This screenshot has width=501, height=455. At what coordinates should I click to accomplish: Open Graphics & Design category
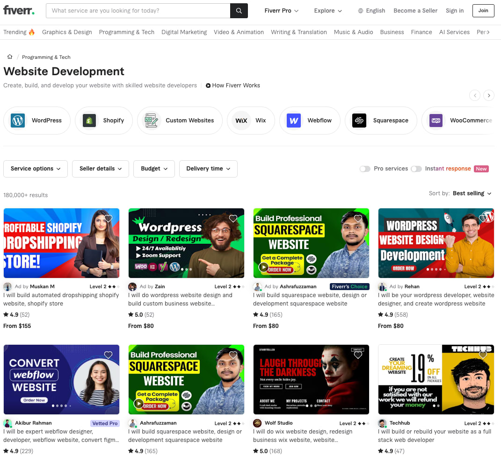(x=67, y=32)
